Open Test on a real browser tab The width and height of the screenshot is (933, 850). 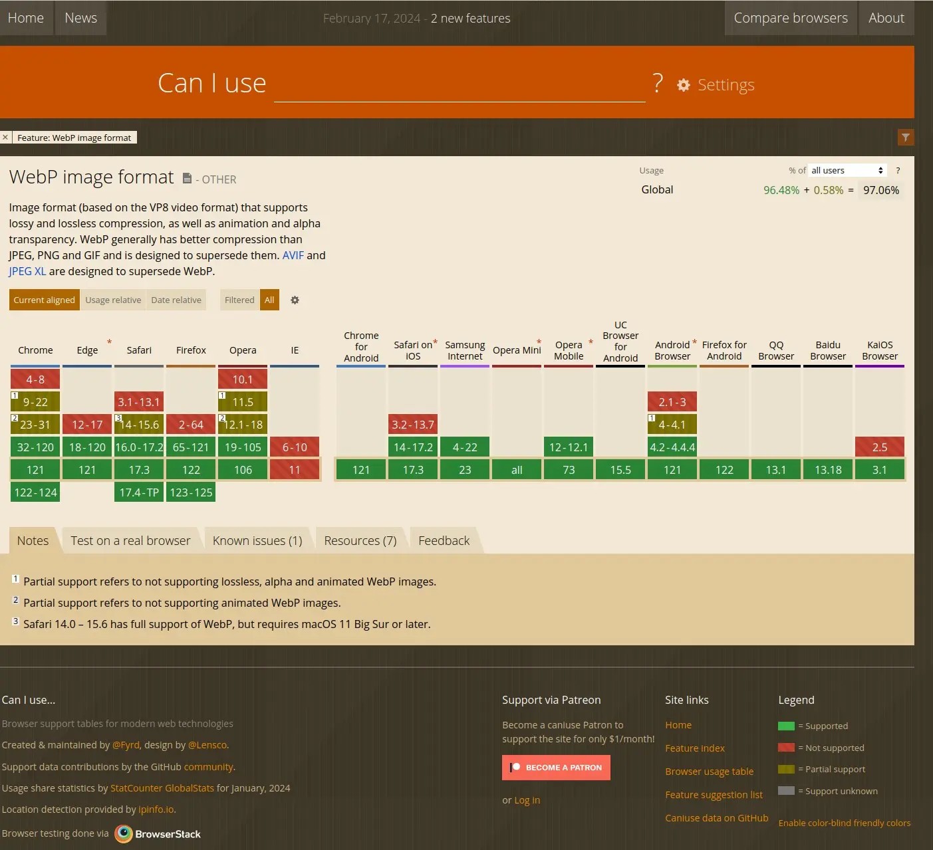tap(130, 541)
